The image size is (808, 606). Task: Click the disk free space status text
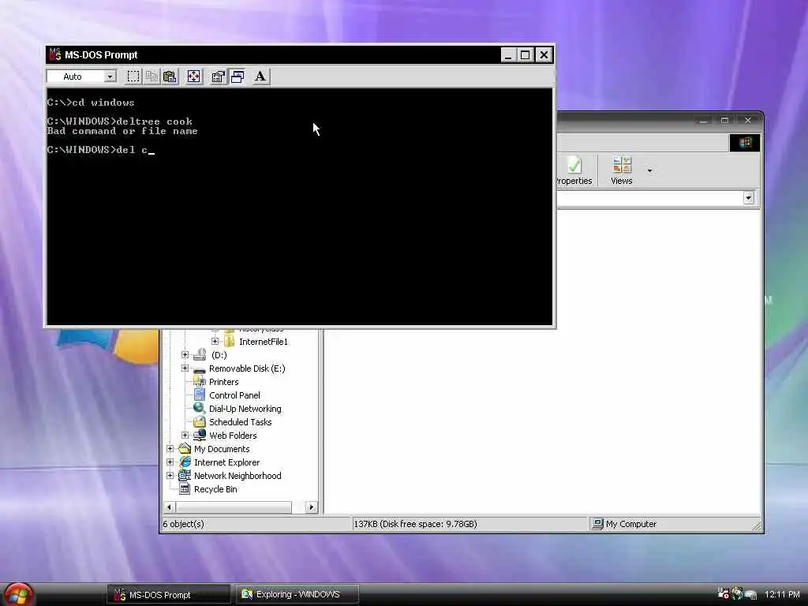coord(415,524)
